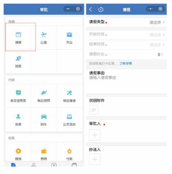Click the 审批 title text in header
Image resolution: width=172 pixels, height=174 pixels.
click(x=44, y=9)
